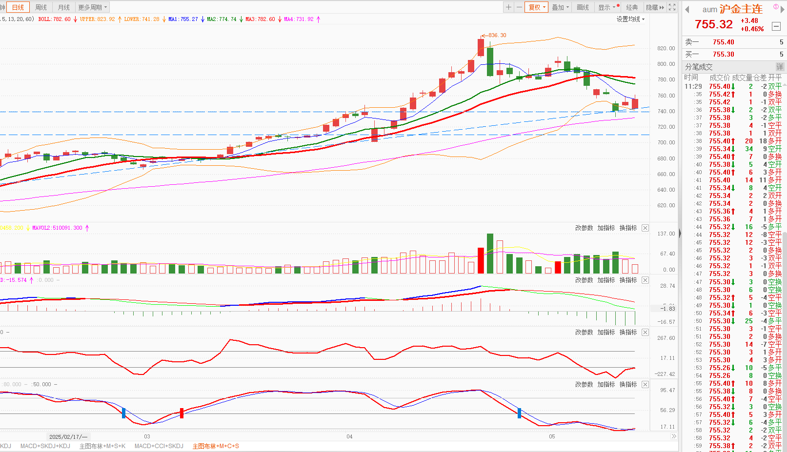Click 加指标 in volume panel
Viewport: 787px width, 452px height.
point(606,228)
